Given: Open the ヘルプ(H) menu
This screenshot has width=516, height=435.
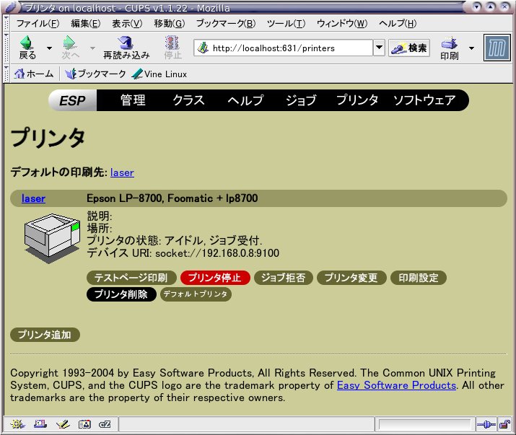Looking at the screenshot, I should (398, 23).
